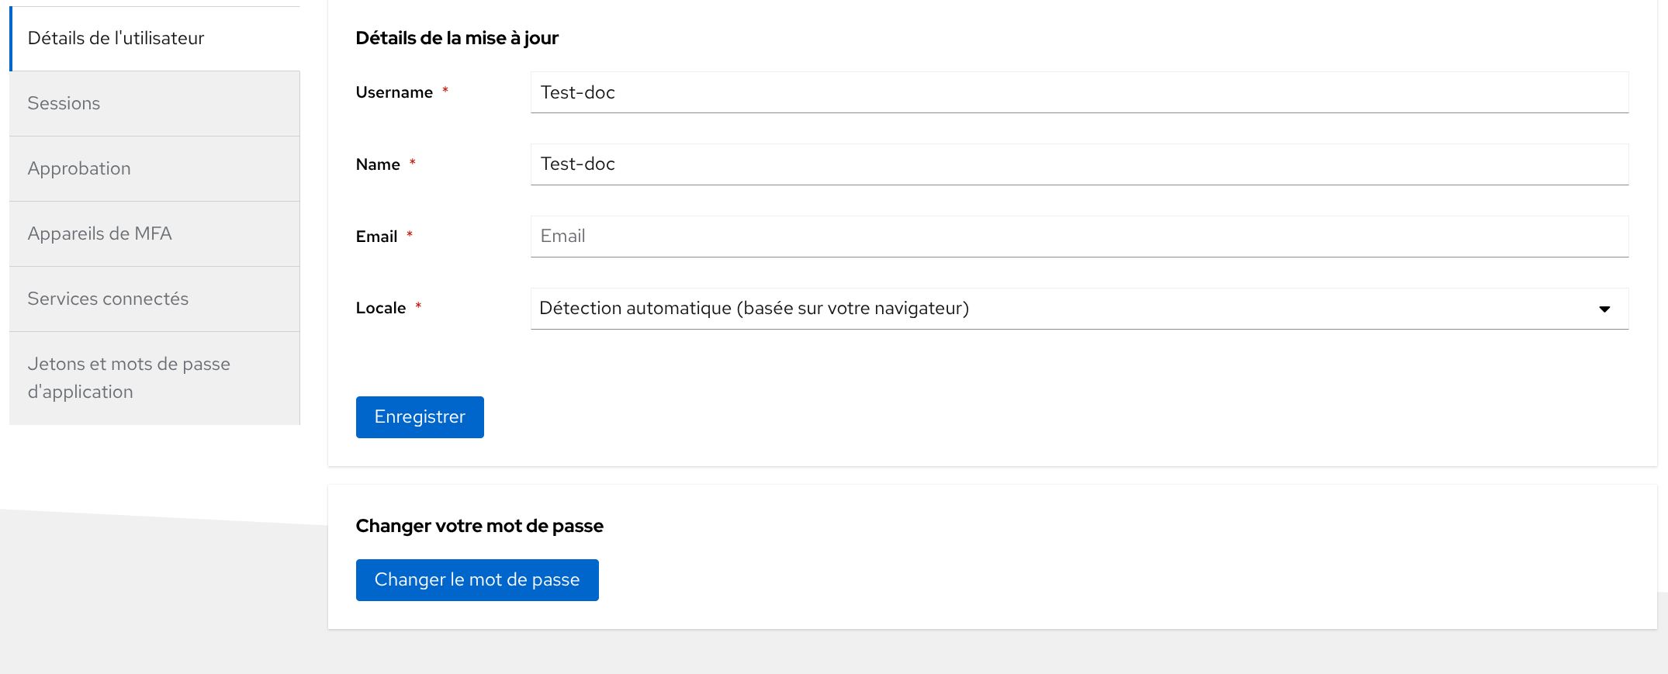Click the red asterisk beside Username
Viewport: 1668px width, 674px height.
[x=445, y=91]
